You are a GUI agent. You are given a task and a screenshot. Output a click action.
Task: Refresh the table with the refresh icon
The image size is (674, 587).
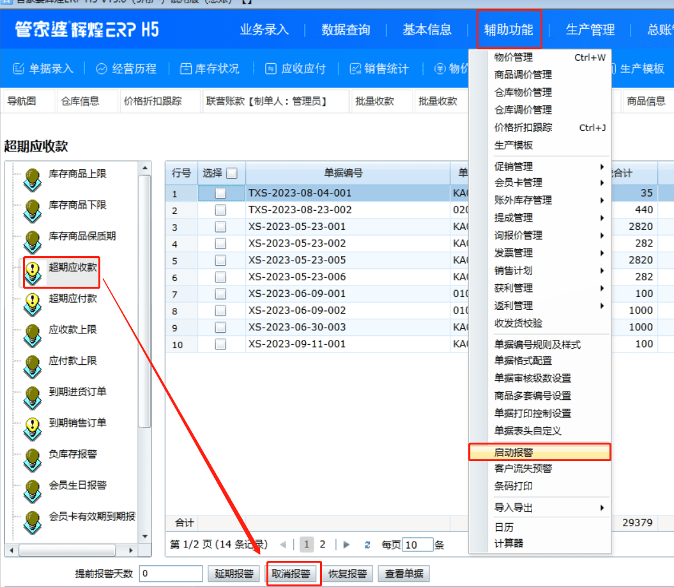click(367, 545)
